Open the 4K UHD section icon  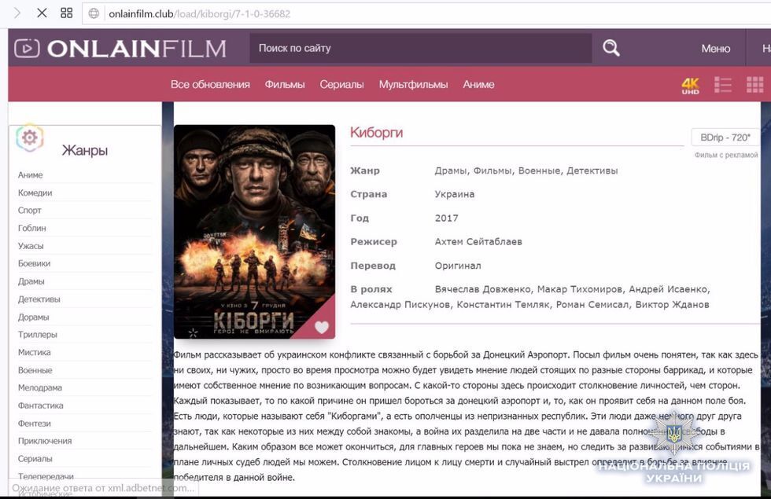pos(690,86)
